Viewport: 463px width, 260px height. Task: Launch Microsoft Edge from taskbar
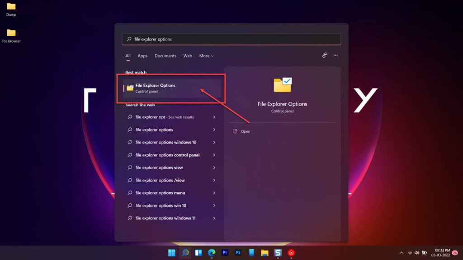(x=212, y=253)
